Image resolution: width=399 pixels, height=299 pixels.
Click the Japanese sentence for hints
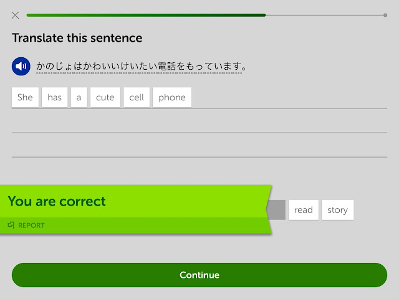142,67
